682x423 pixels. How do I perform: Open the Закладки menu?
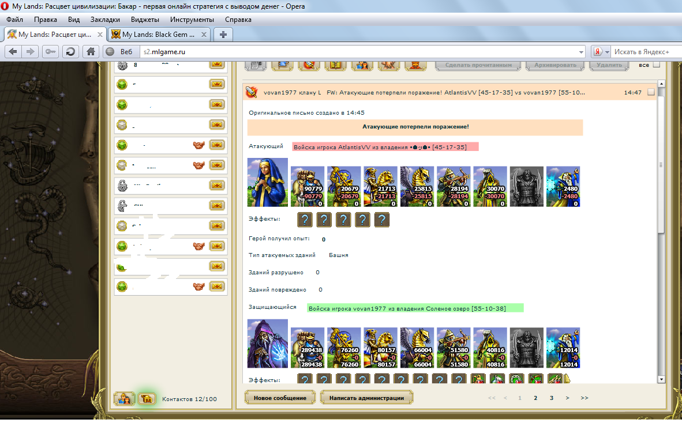[x=105, y=19]
